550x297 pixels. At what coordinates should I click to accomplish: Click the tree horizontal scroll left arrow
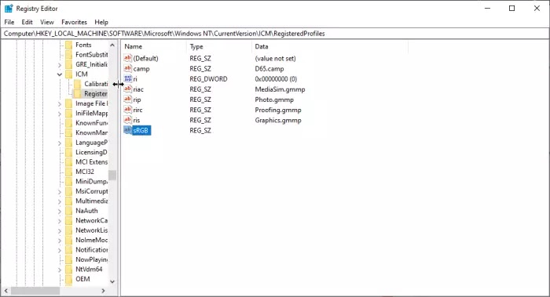pos(6,291)
